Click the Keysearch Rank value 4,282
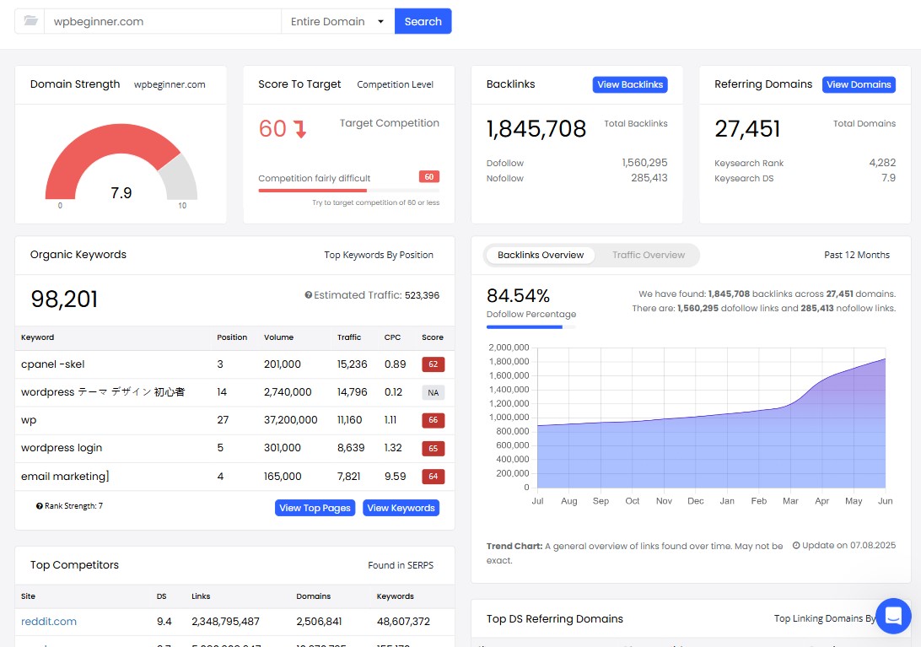 [882, 163]
